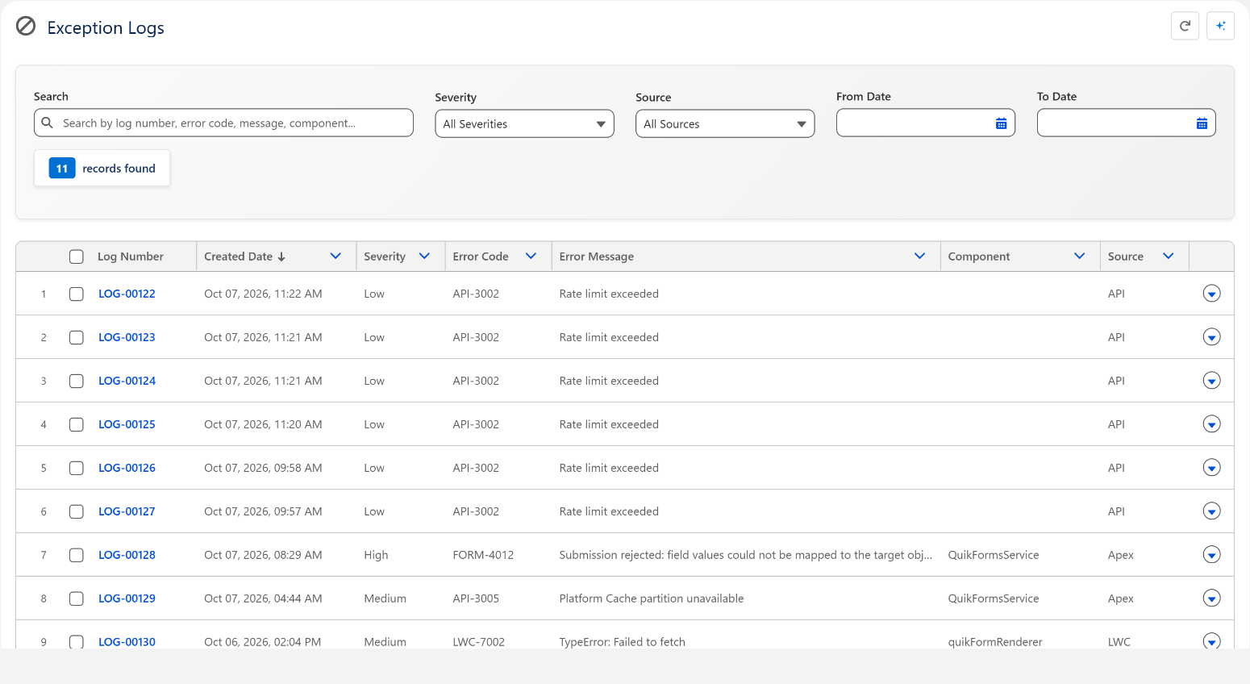Click into the To Date field
The image size is (1250, 684).
[x=1126, y=123]
